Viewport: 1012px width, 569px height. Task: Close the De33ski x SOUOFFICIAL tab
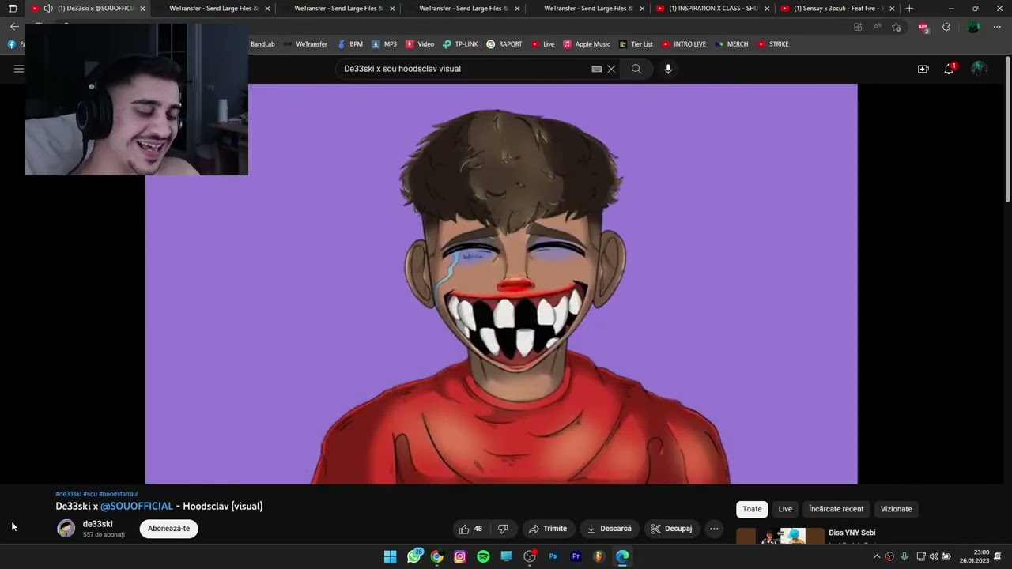tap(142, 9)
